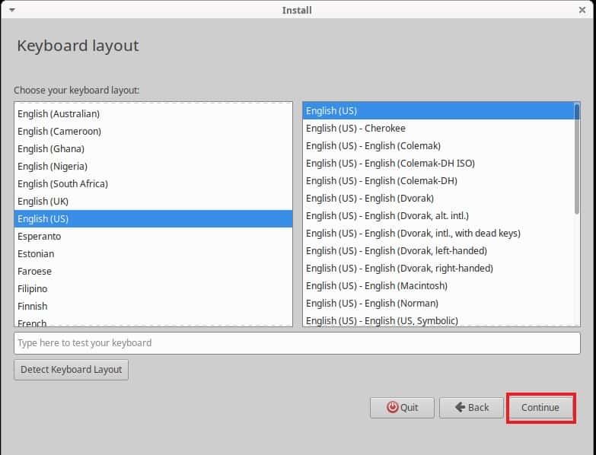The height and width of the screenshot is (455, 596).
Task: Select English (South Africa) layout
Action: tap(153, 184)
